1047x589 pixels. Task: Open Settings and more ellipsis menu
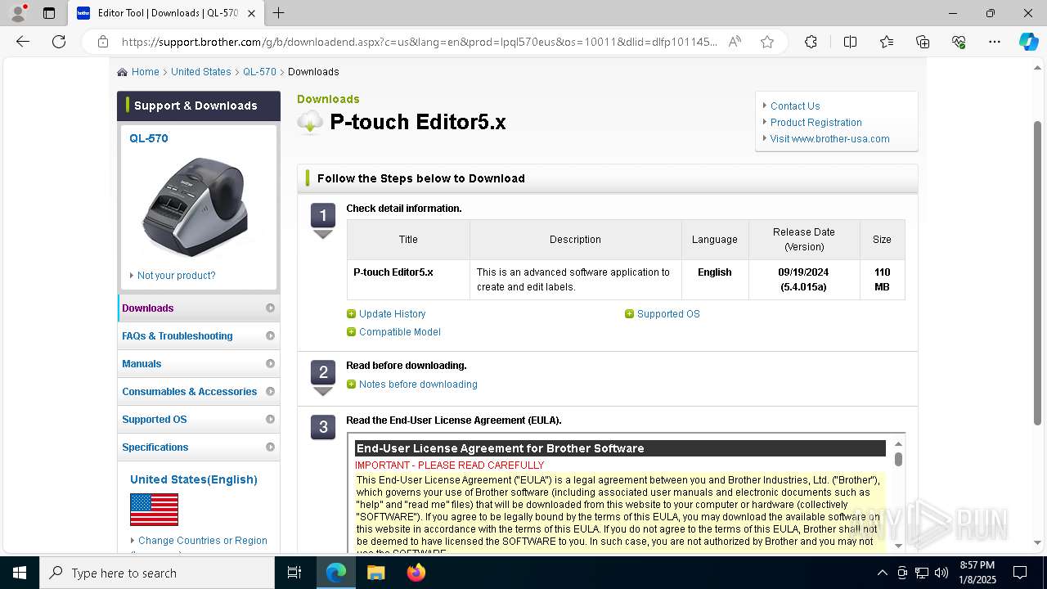[995, 42]
